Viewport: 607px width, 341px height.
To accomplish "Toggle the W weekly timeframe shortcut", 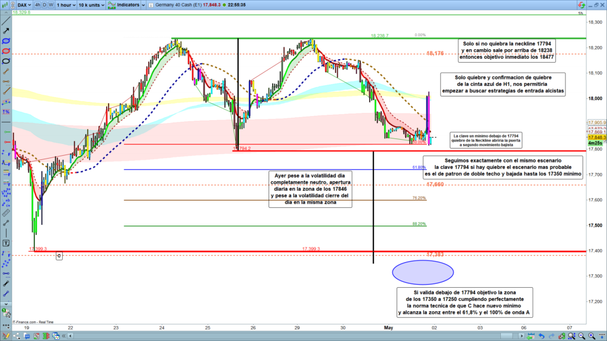I will pos(51,5).
